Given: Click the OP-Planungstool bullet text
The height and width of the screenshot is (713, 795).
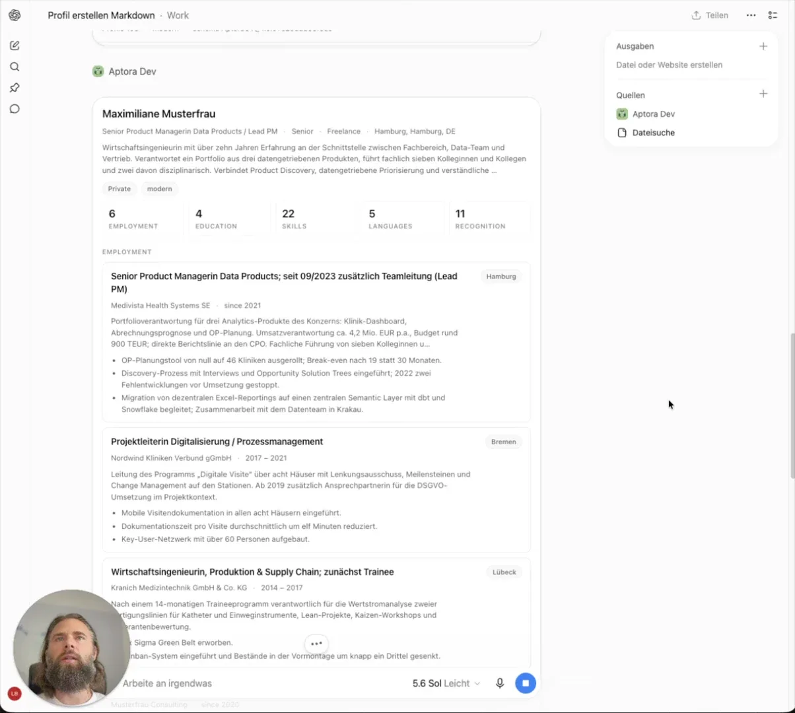Looking at the screenshot, I should pos(281,360).
